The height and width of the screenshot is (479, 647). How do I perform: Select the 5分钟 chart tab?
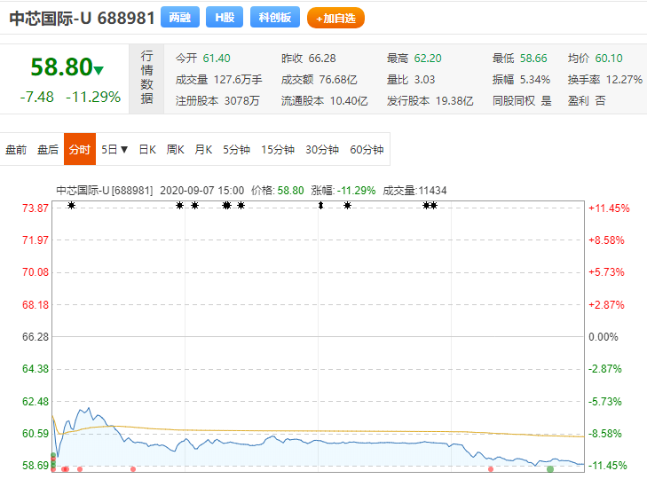236,149
